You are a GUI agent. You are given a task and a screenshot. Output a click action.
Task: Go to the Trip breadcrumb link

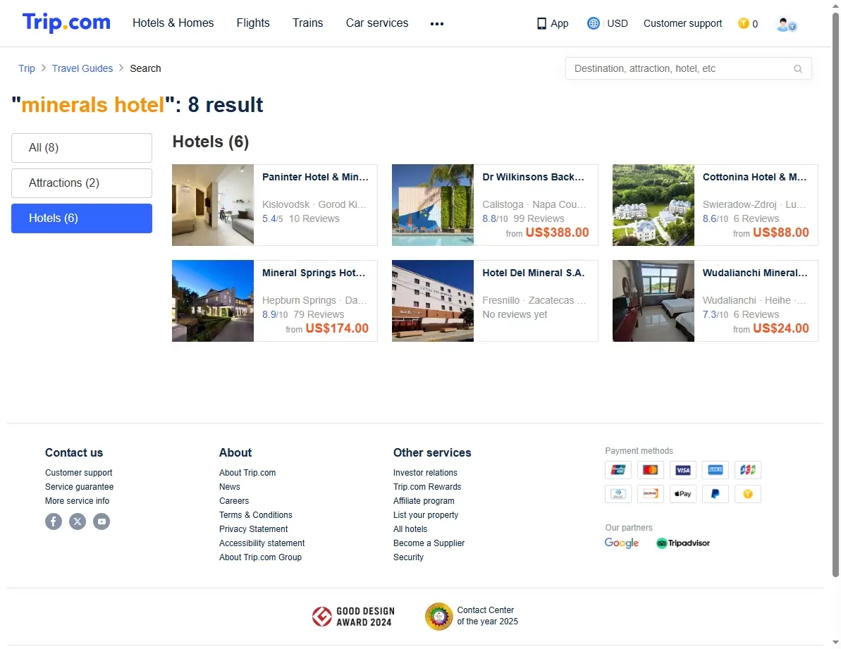coord(27,68)
